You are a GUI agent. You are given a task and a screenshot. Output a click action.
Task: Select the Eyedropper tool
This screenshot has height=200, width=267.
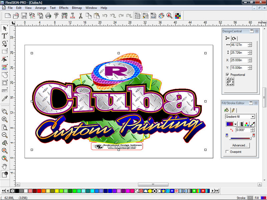(5, 99)
